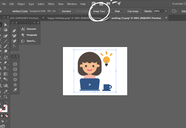Open the Object menu
This screenshot has width=186, height=128.
coord(21,4)
